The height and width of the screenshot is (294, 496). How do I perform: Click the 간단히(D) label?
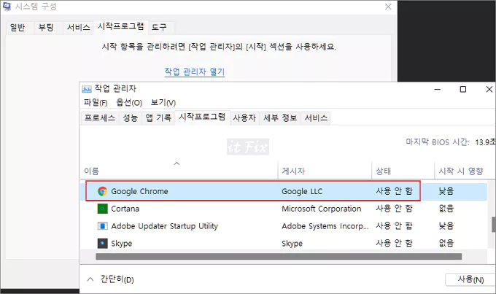(117, 279)
